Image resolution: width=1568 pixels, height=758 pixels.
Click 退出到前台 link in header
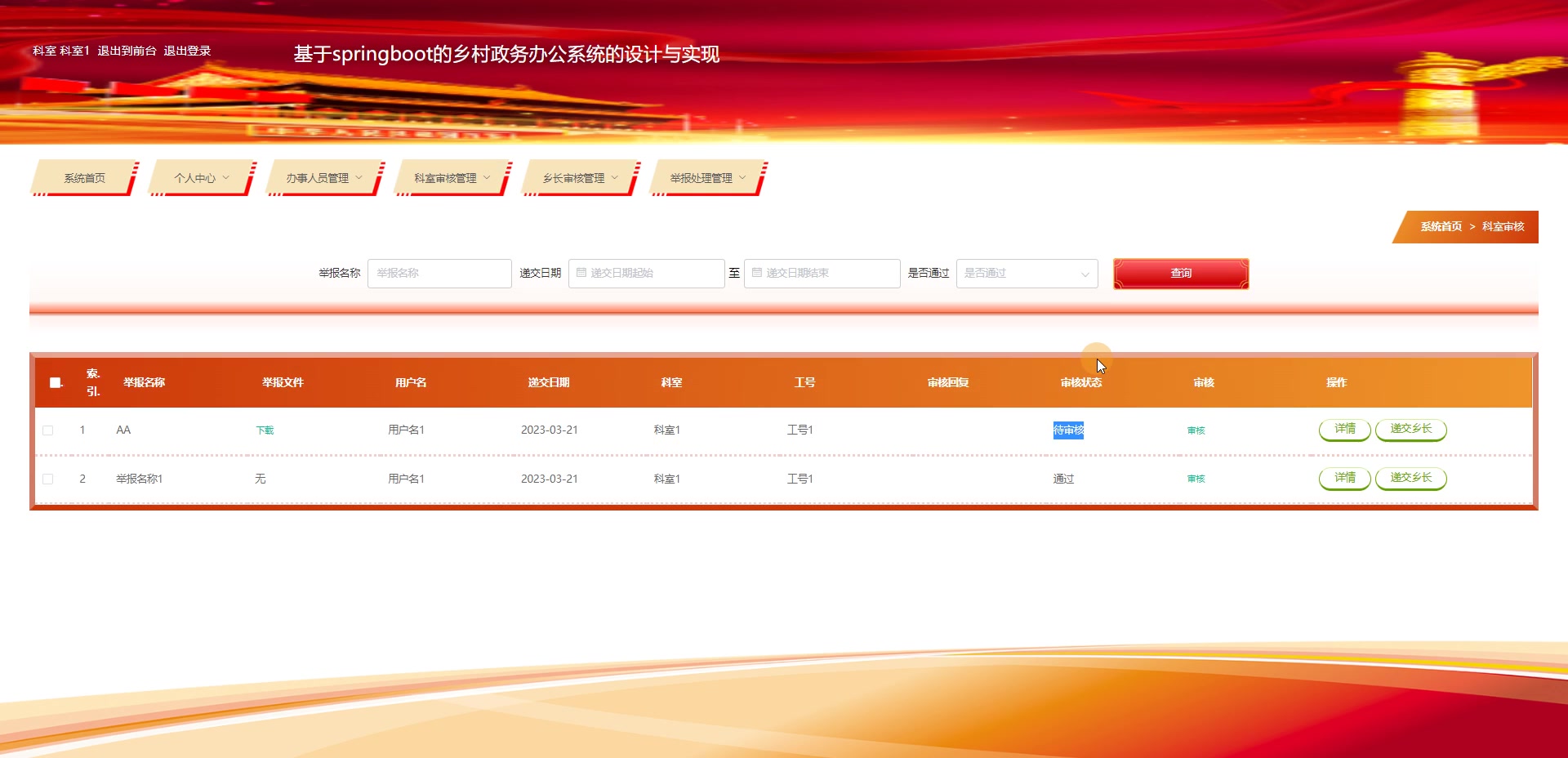pos(127,51)
